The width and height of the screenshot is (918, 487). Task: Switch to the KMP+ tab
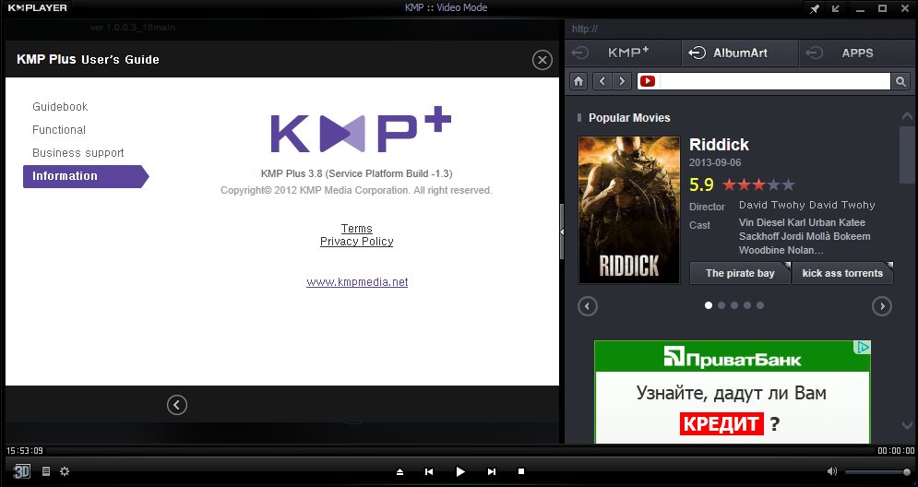click(x=623, y=53)
